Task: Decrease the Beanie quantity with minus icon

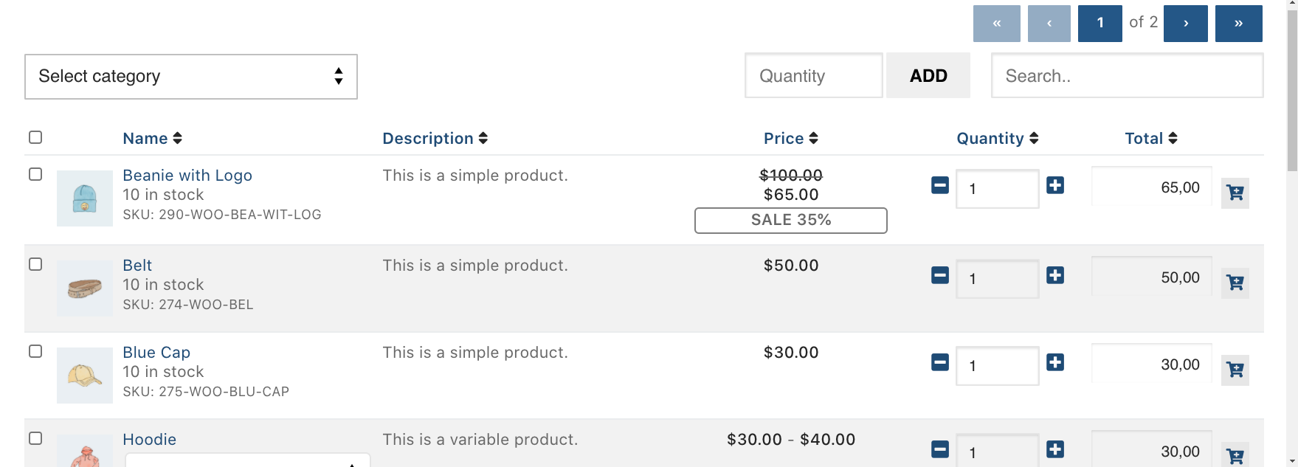Action: [939, 187]
